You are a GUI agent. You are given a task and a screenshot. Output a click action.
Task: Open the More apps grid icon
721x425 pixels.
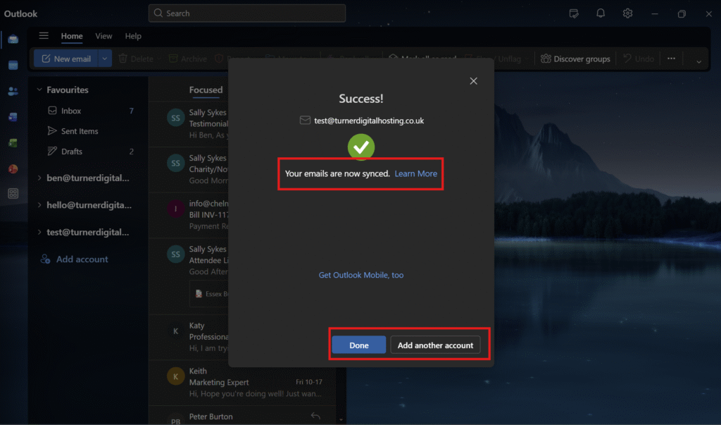(x=13, y=193)
